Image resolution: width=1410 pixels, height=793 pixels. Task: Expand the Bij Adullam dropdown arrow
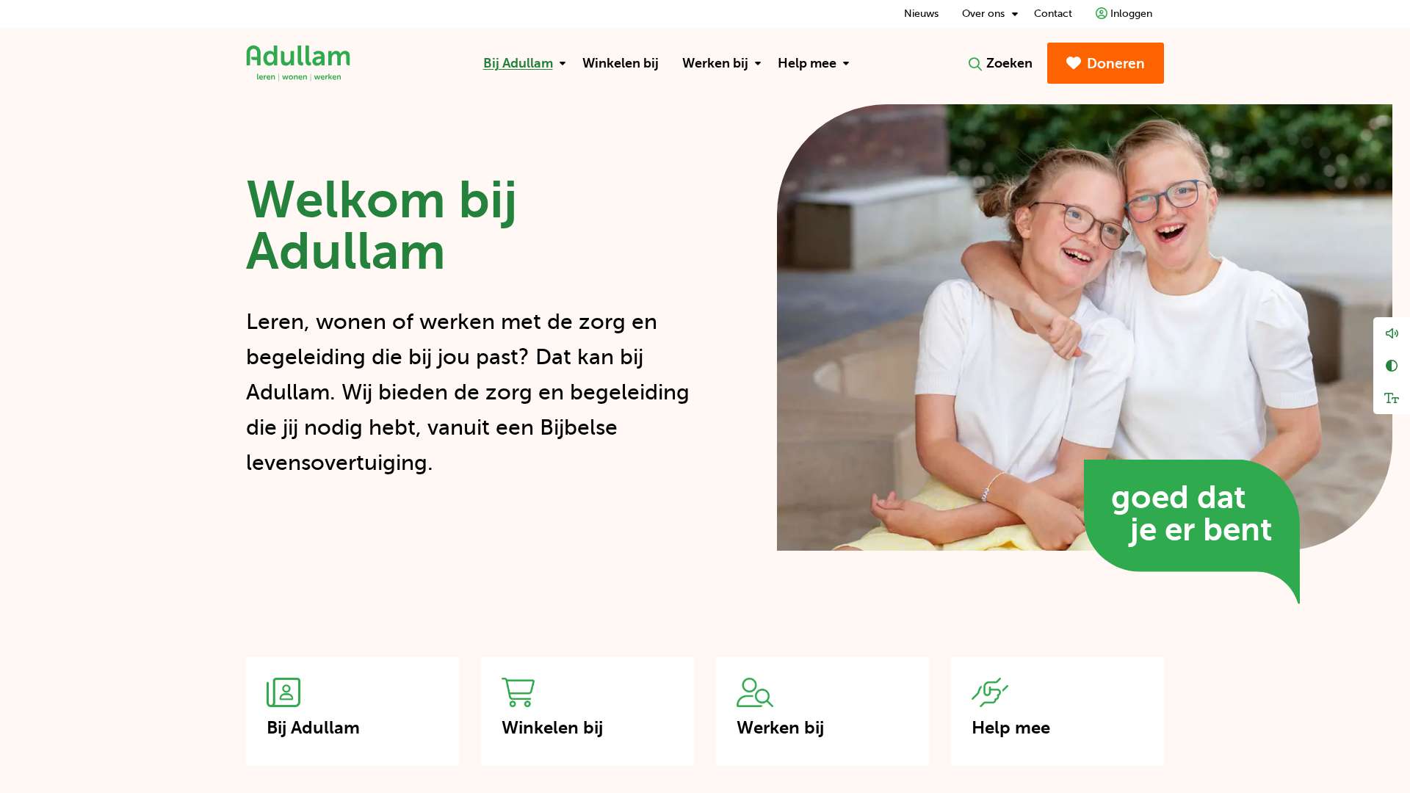click(563, 64)
